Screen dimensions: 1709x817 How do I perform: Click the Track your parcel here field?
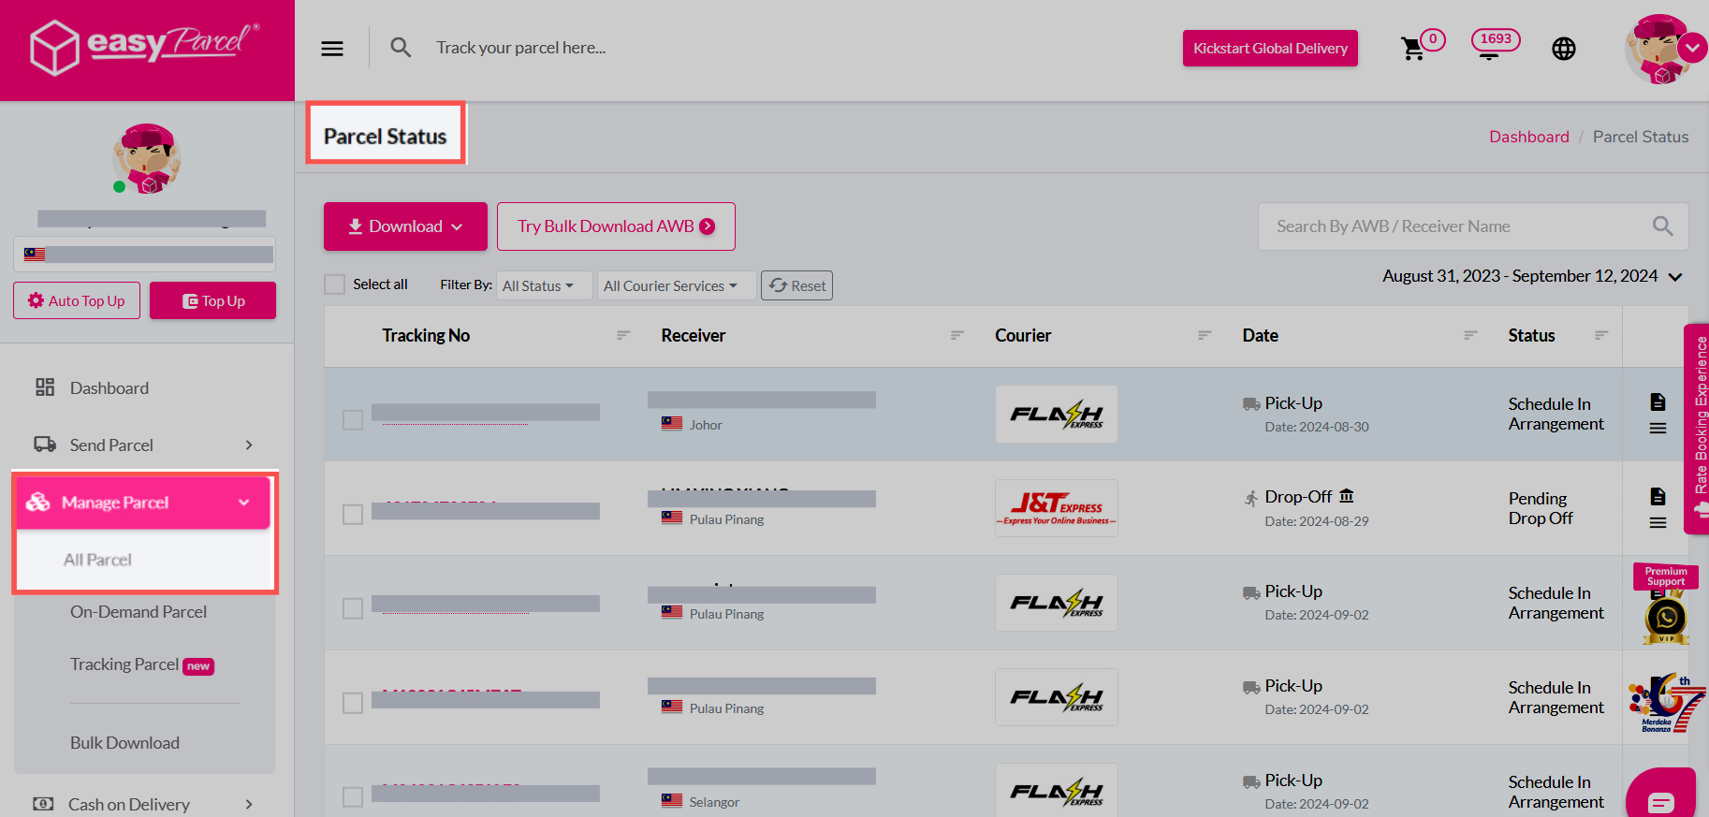[x=520, y=48]
